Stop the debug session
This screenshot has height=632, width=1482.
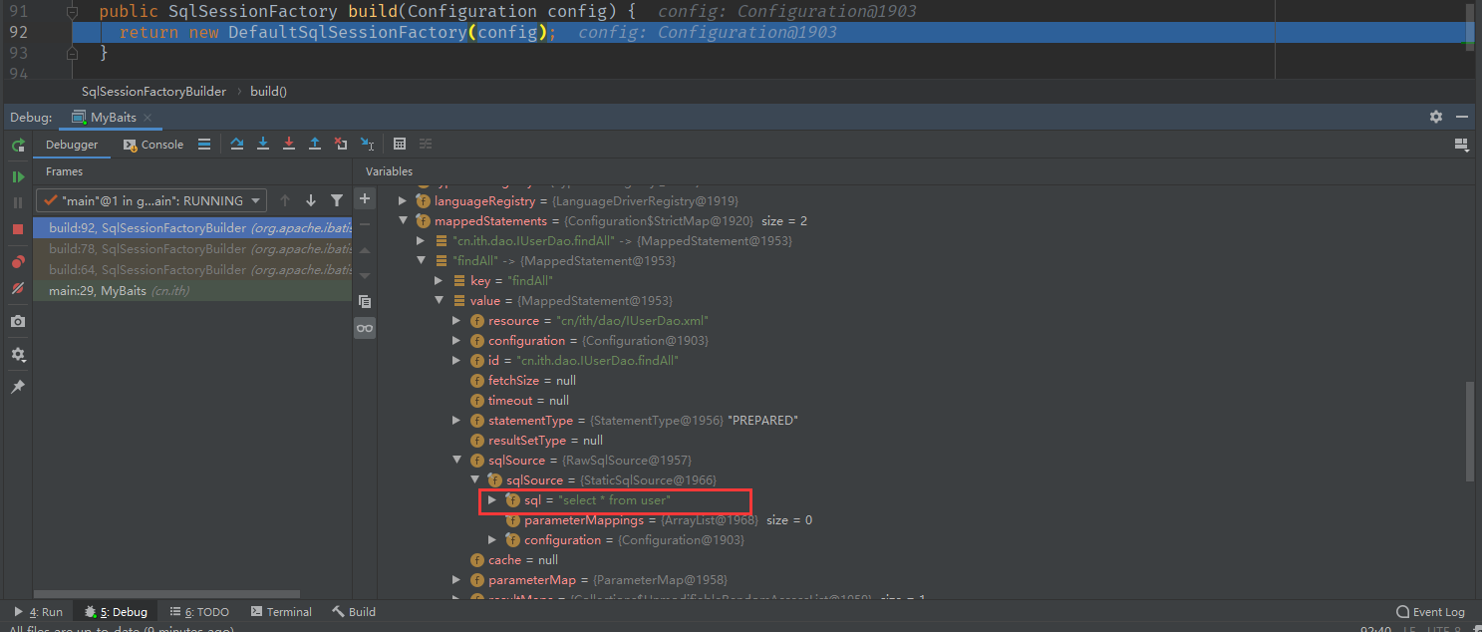tap(18, 229)
